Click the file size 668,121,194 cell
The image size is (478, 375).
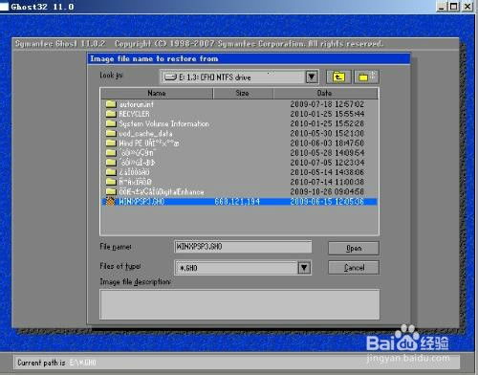237,202
